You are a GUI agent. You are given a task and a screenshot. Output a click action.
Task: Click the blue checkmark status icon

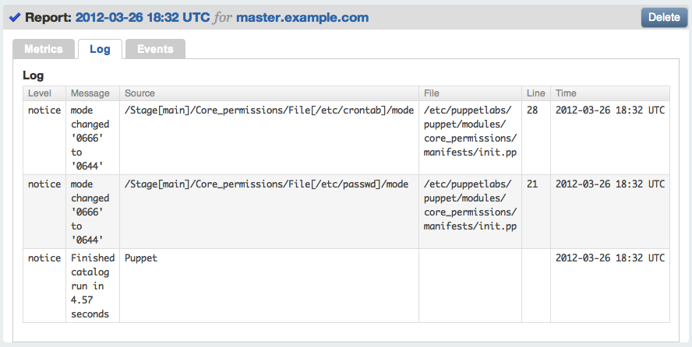(14, 17)
